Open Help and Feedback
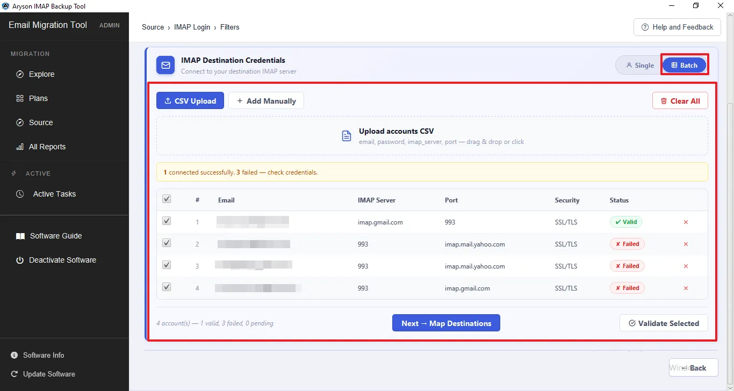Image resolution: width=734 pixels, height=391 pixels. 677,27
